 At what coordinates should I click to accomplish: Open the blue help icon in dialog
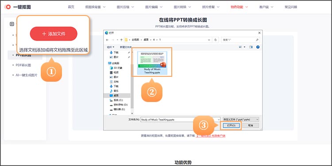tap(258, 47)
